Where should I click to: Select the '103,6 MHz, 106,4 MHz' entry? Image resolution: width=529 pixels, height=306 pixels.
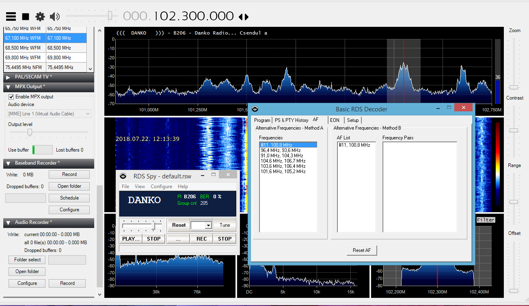coord(288,166)
